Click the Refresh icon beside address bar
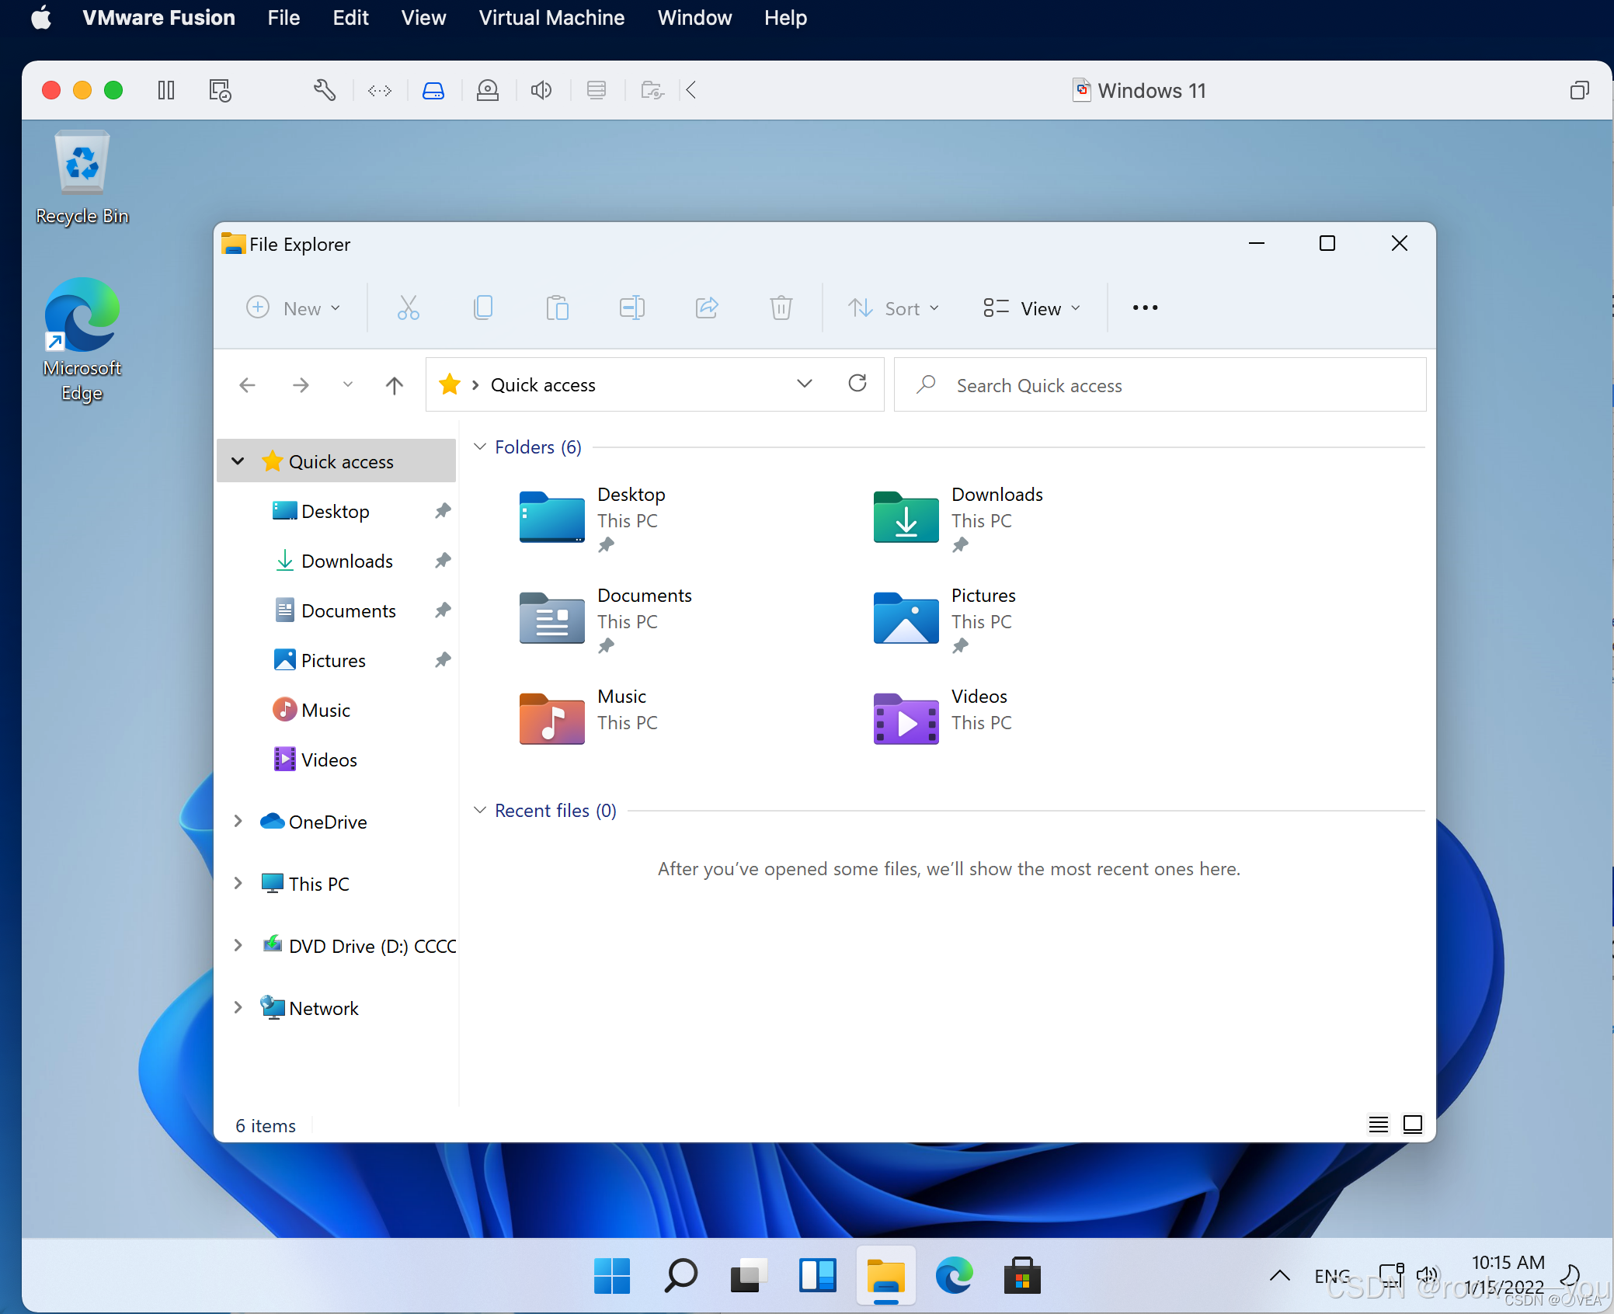This screenshot has height=1314, width=1614. pyautogui.click(x=857, y=384)
